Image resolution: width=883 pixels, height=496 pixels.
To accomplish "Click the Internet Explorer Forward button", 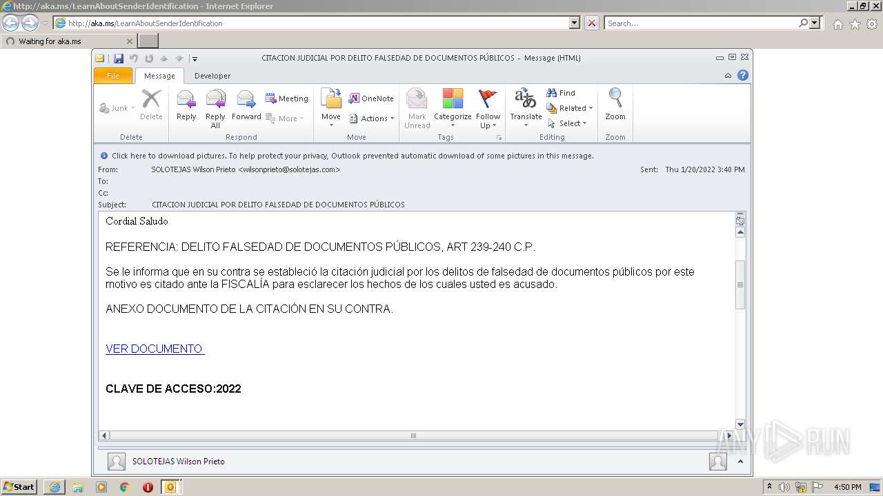I will 30,23.
